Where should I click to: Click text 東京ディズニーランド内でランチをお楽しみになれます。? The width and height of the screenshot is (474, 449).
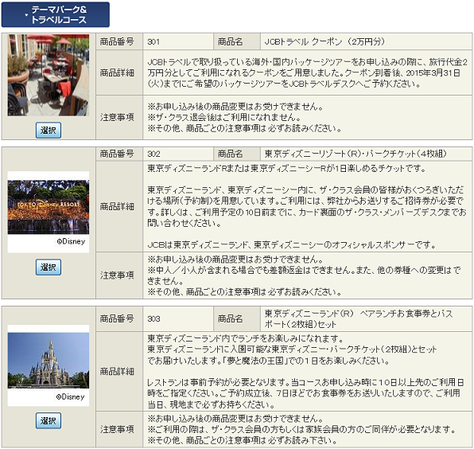click(246, 338)
